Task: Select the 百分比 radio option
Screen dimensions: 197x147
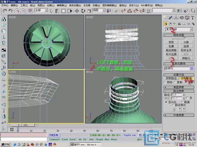Action: tap(166, 102)
